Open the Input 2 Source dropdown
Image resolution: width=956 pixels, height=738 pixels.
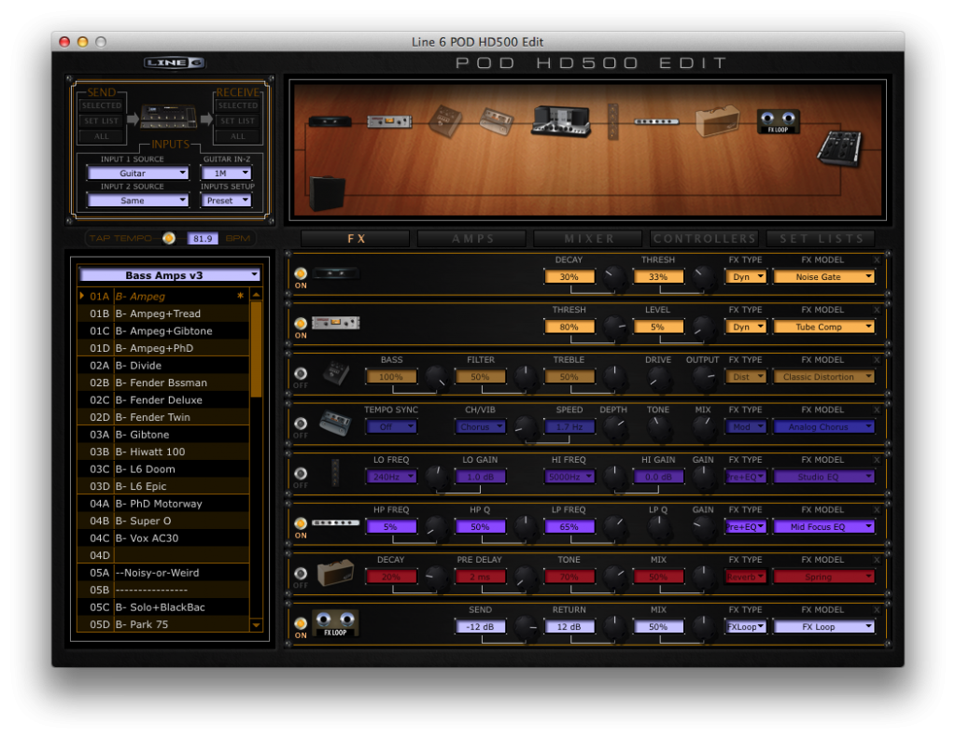click(138, 201)
